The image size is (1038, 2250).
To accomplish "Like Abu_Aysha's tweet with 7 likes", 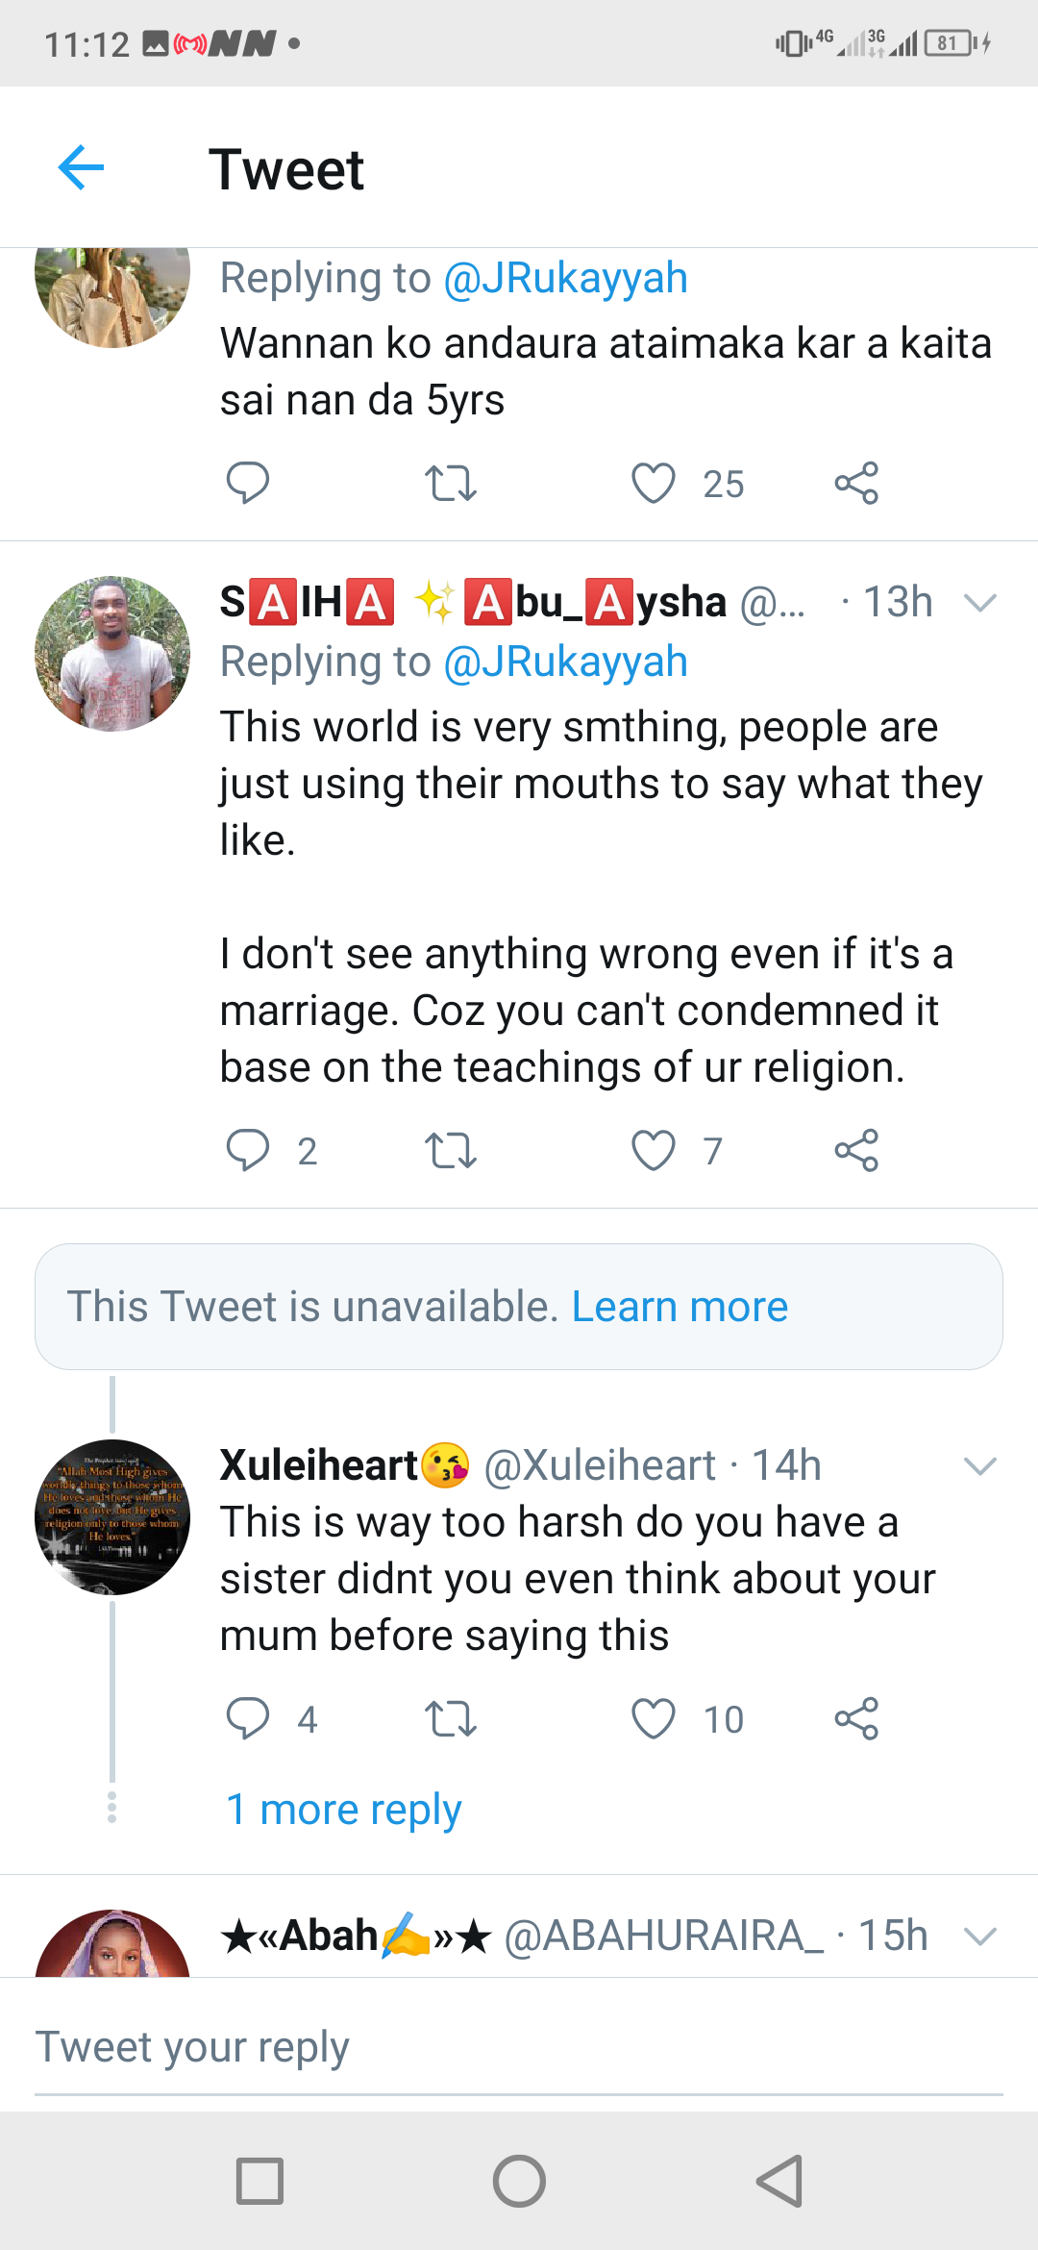I will point(654,1150).
